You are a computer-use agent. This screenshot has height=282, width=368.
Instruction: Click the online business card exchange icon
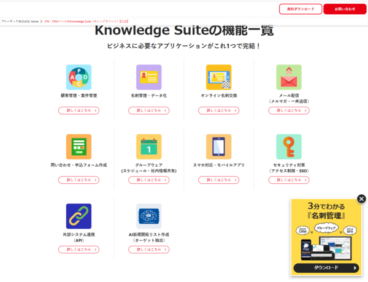tap(219, 77)
